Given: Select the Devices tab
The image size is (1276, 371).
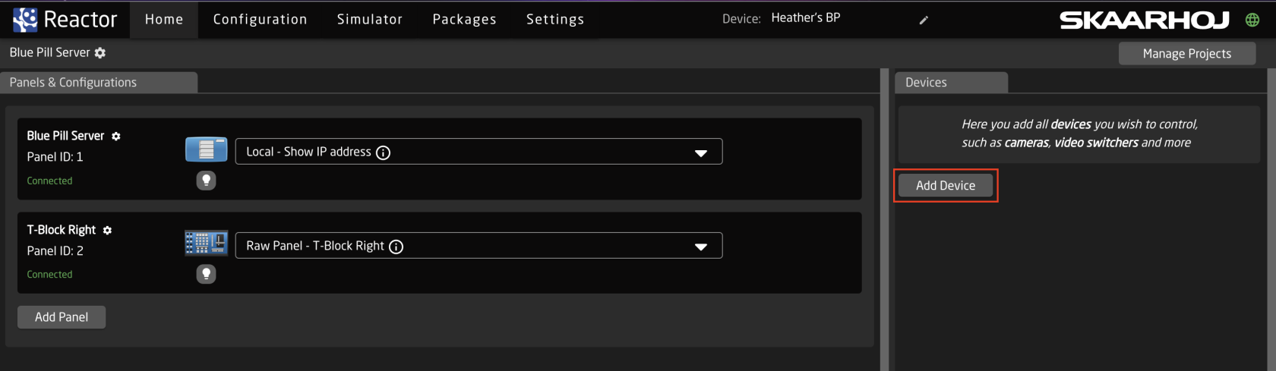Looking at the screenshot, I should (x=952, y=83).
